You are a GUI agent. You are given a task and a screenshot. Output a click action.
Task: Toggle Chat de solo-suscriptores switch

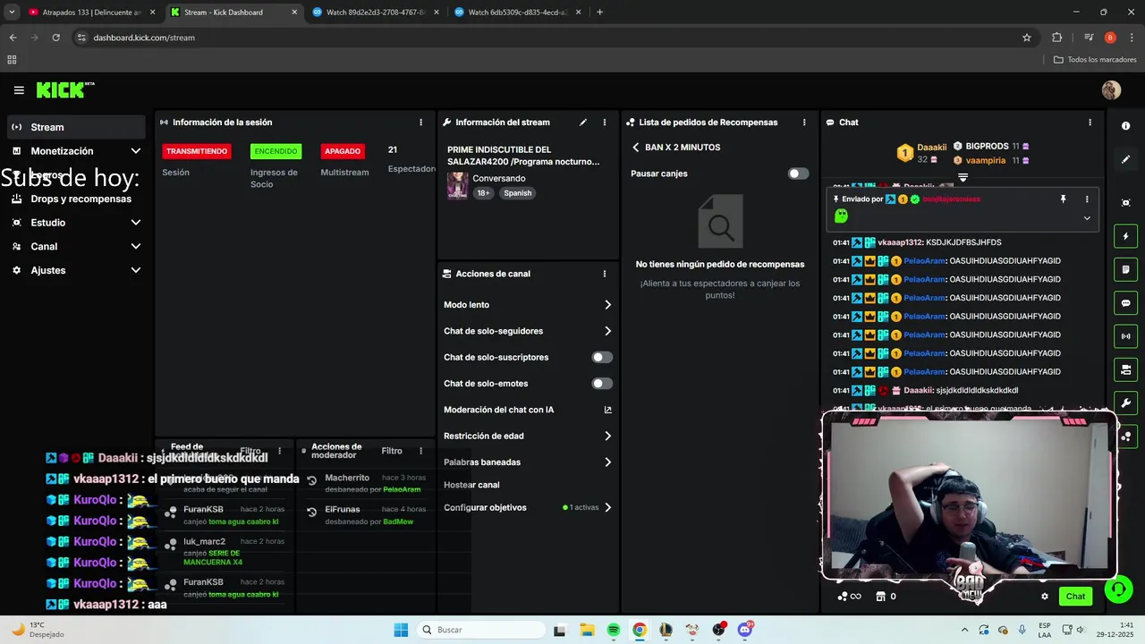pos(602,357)
